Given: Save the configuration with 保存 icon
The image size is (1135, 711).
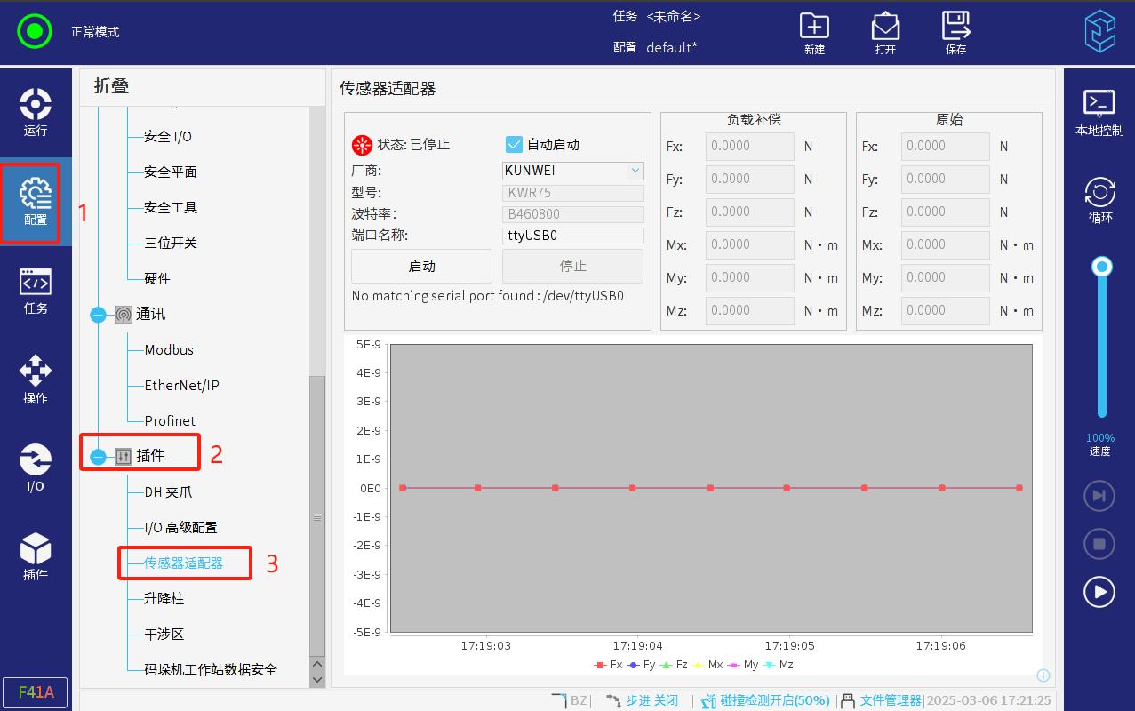Looking at the screenshot, I should click(956, 33).
